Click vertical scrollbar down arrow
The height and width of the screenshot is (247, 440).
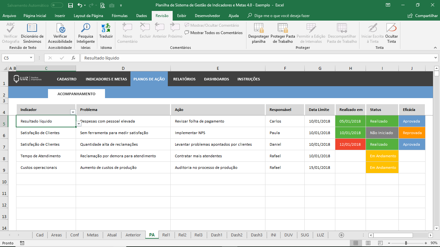437,228
